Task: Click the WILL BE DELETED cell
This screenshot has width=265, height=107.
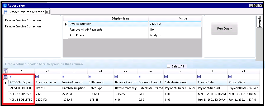Action: 21,100
